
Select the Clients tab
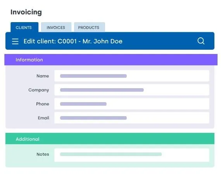pos(24,28)
